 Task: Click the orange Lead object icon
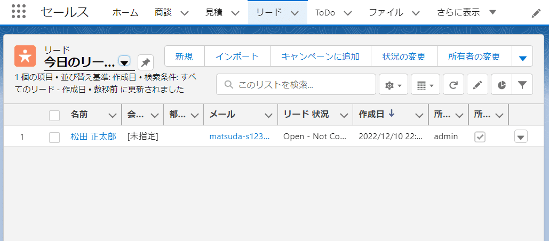tap(25, 56)
